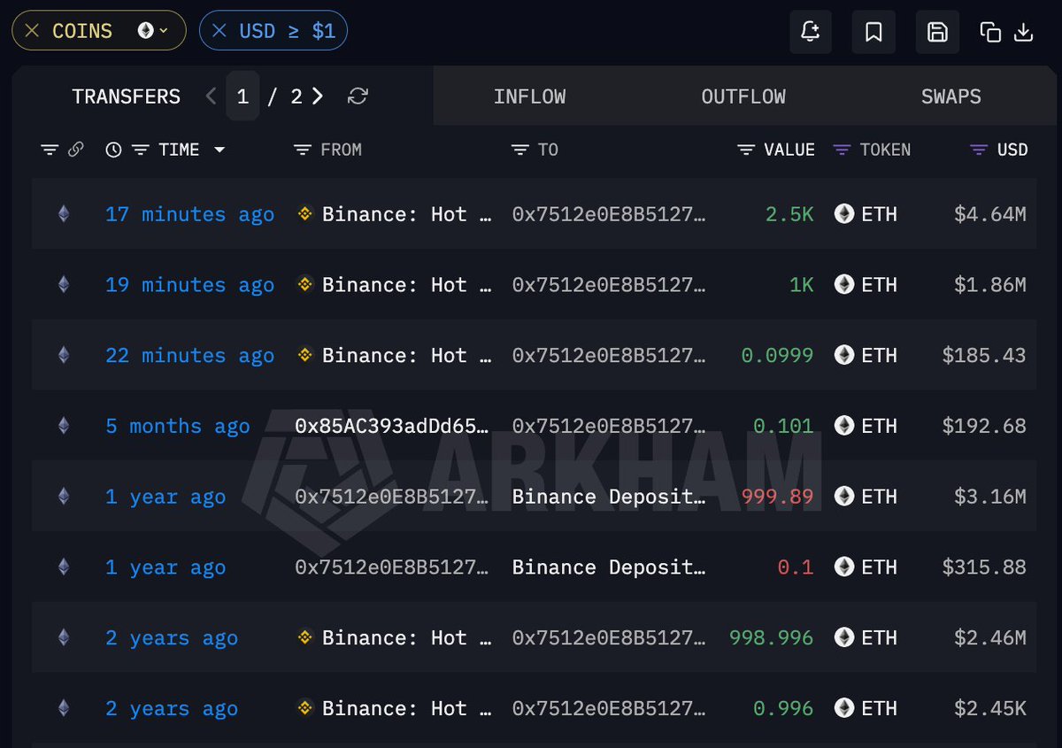This screenshot has height=748, width=1062.
Task: Refresh the transfers list
Action: tap(358, 96)
